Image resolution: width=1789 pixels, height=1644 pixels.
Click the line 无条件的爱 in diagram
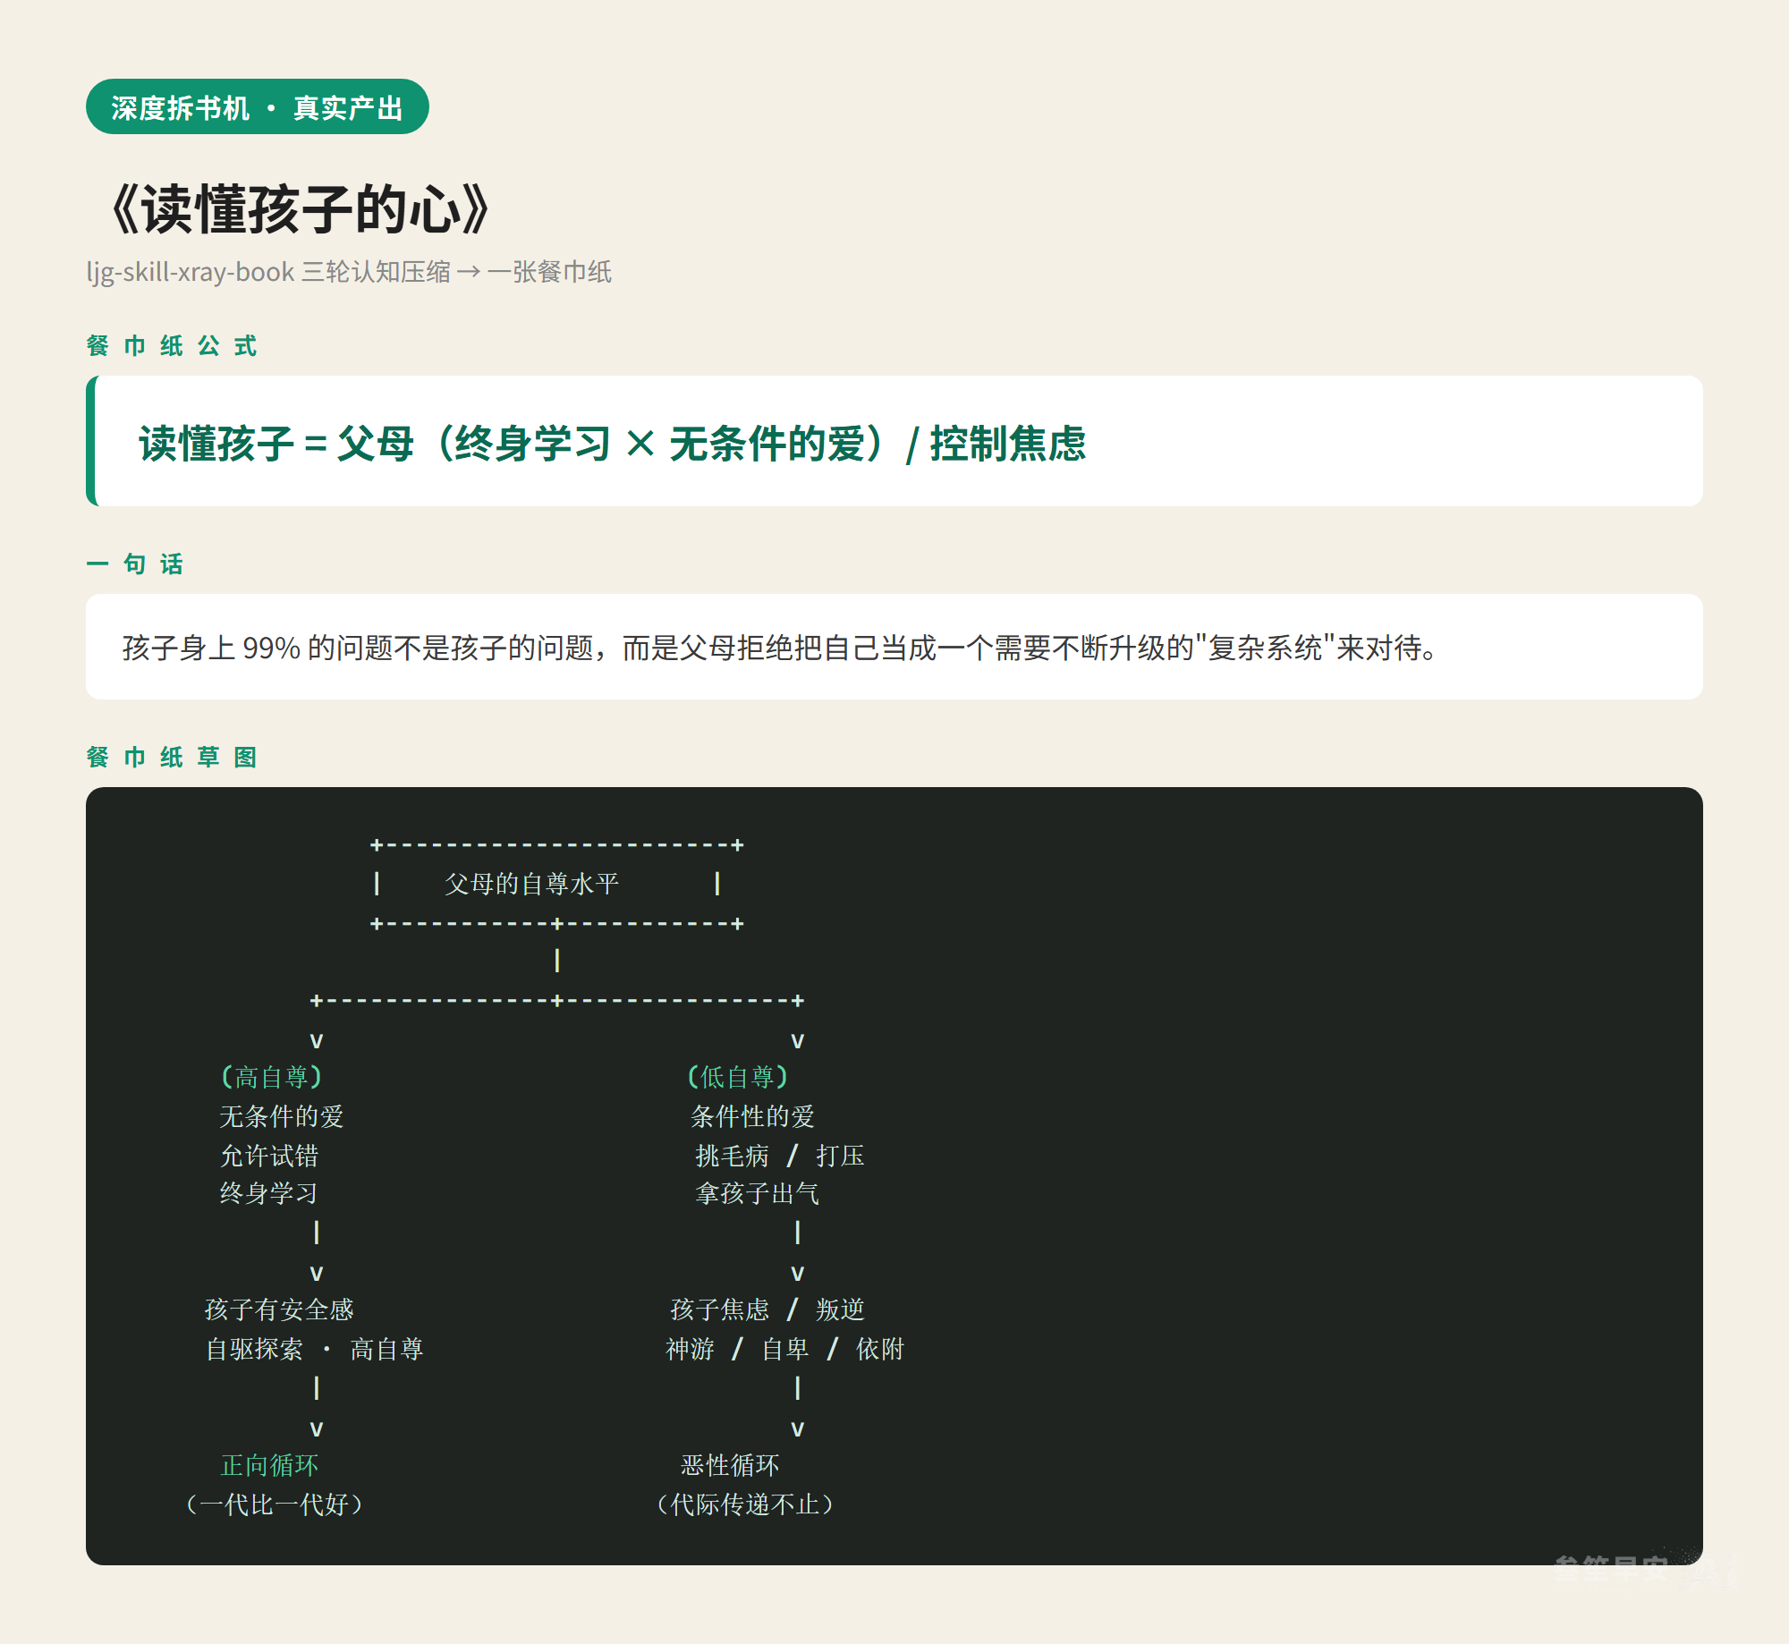coord(282,1116)
